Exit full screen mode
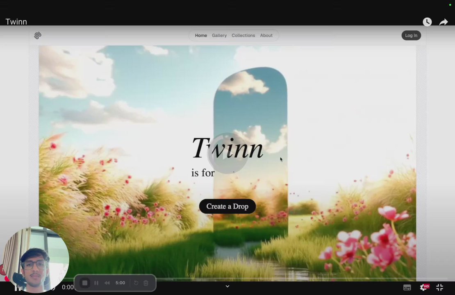The height and width of the screenshot is (295, 455). (x=439, y=287)
